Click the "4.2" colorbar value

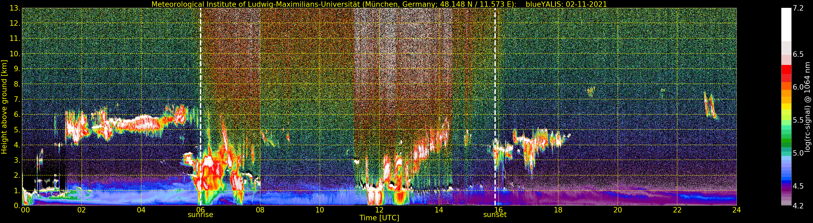pos(798,206)
